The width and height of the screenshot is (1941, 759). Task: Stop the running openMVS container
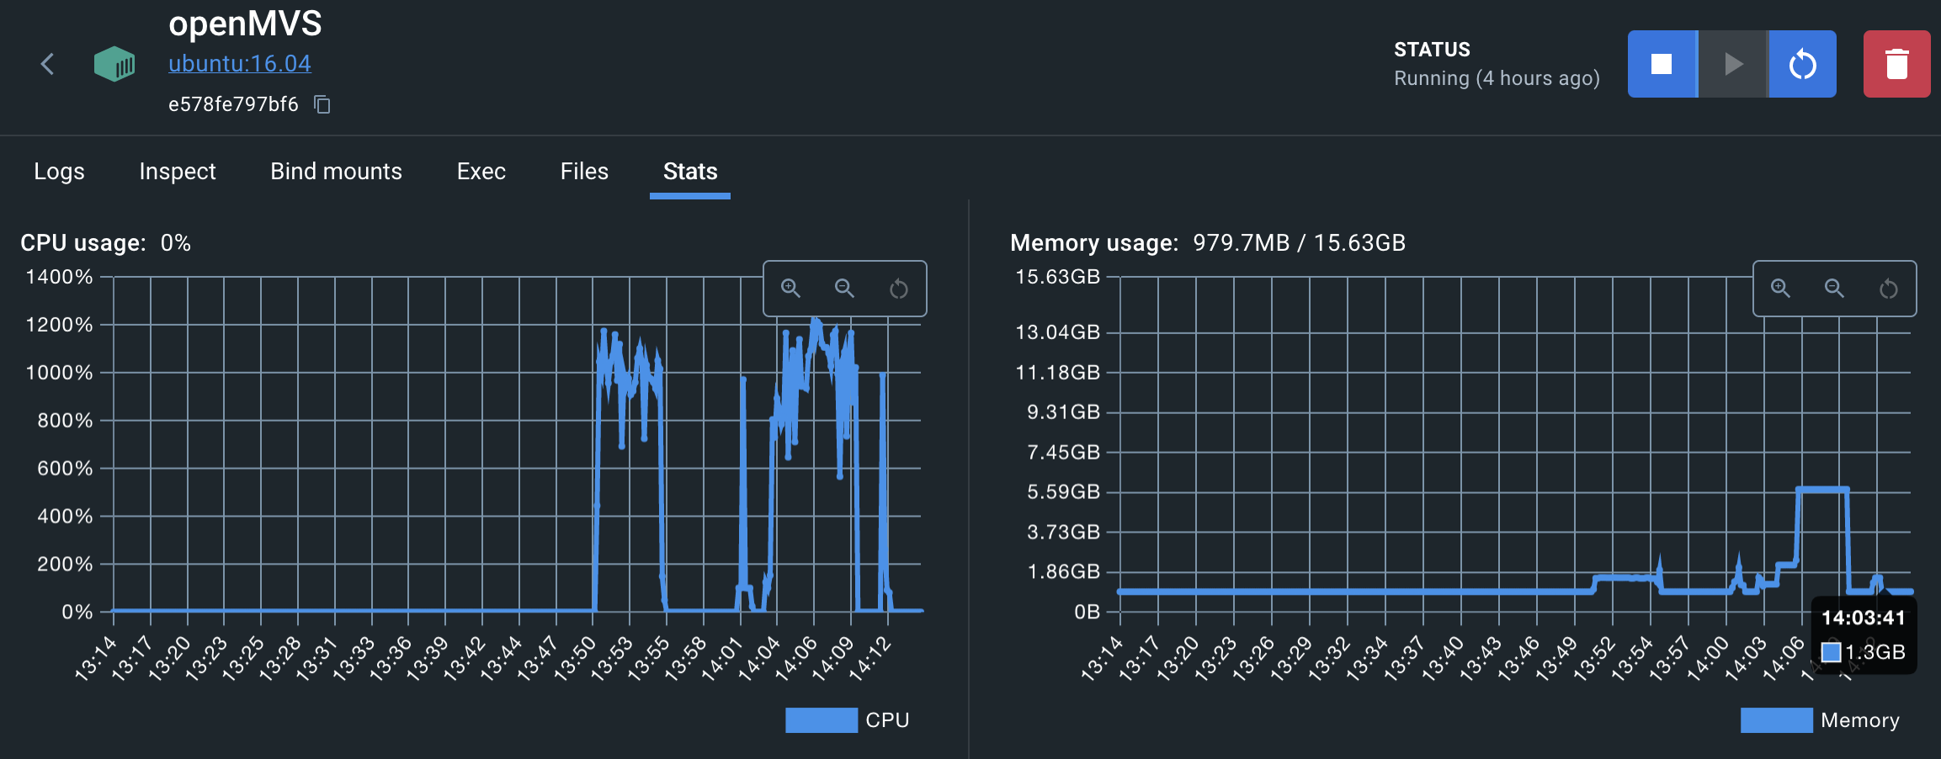click(1662, 64)
